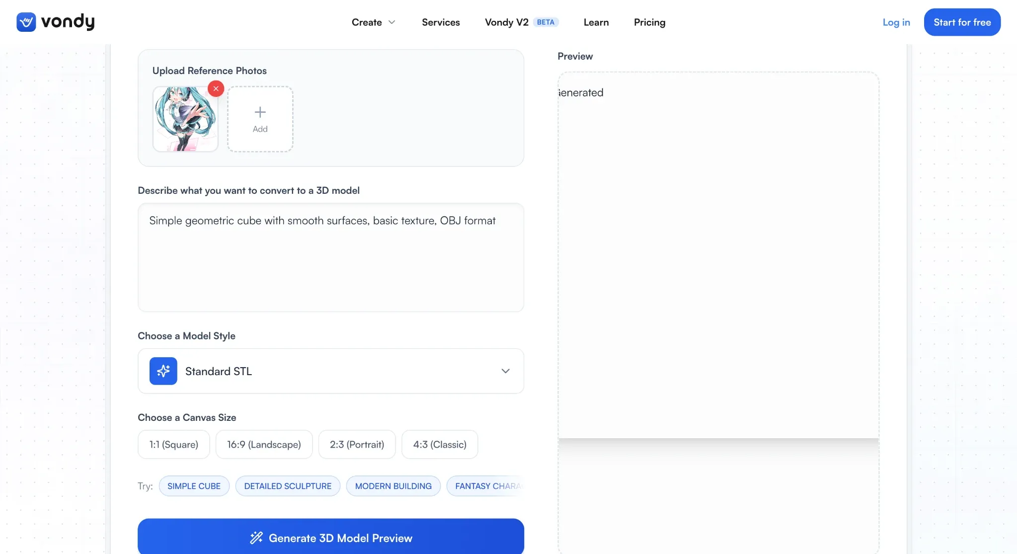
Task: Open Vondy V2 in the navigation
Action: tap(506, 22)
